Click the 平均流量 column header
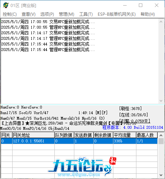Image resolution: width=165 pixels, height=179 pixels. click(x=125, y=135)
